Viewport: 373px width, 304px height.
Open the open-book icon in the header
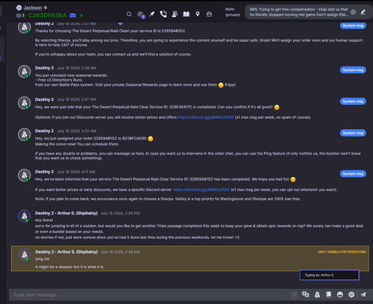[x=186, y=14]
